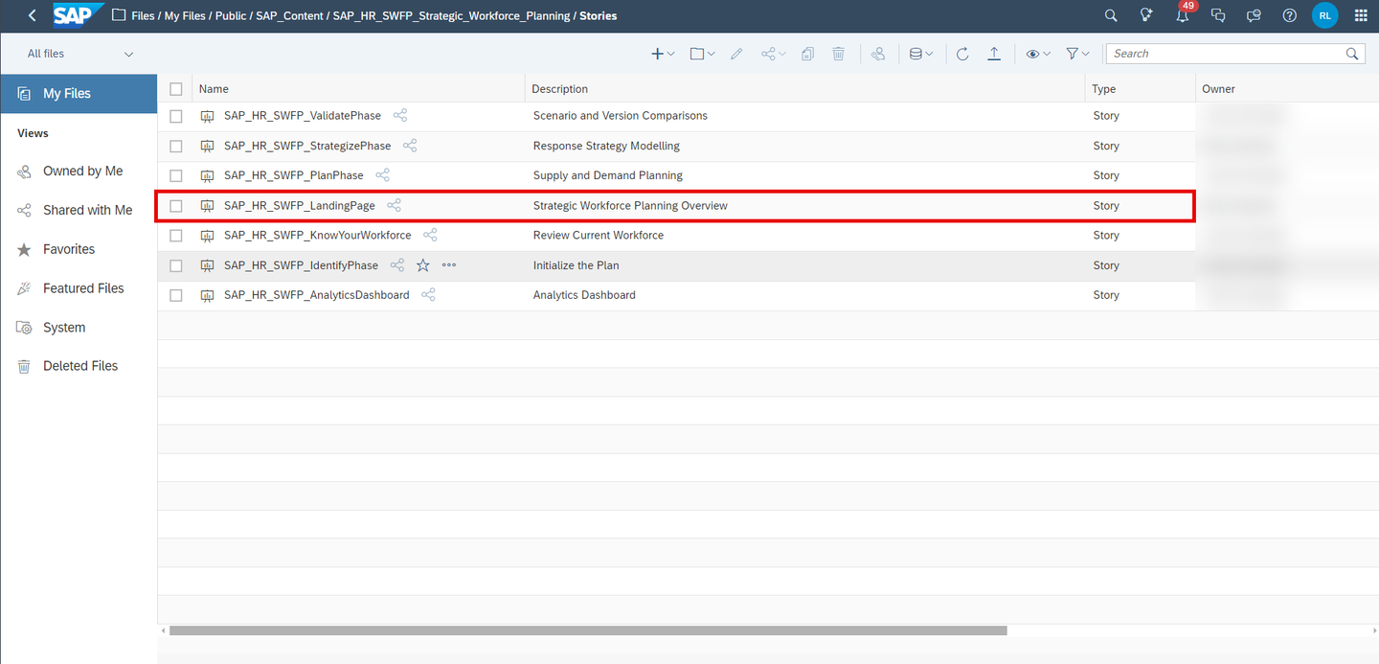Click share icon beside SAP_HR_SWFP_KnowYourWorkforce
This screenshot has height=664, width=1379.
pos(430,235)
